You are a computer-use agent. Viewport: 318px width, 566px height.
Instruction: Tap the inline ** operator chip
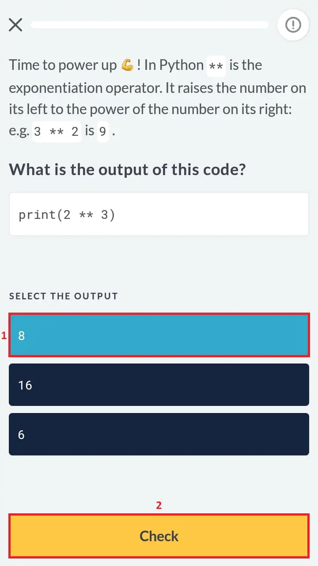216,66
